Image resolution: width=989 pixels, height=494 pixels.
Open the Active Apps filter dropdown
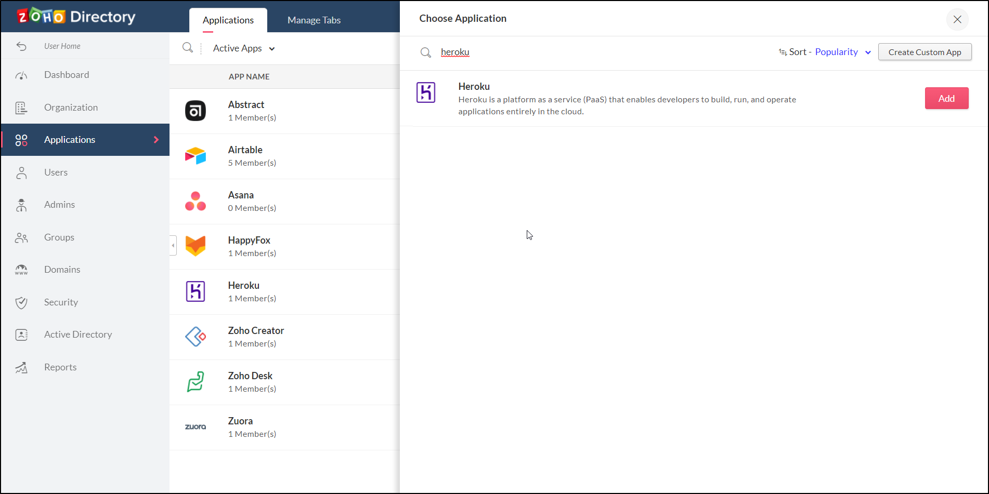(x=244, y=48)
